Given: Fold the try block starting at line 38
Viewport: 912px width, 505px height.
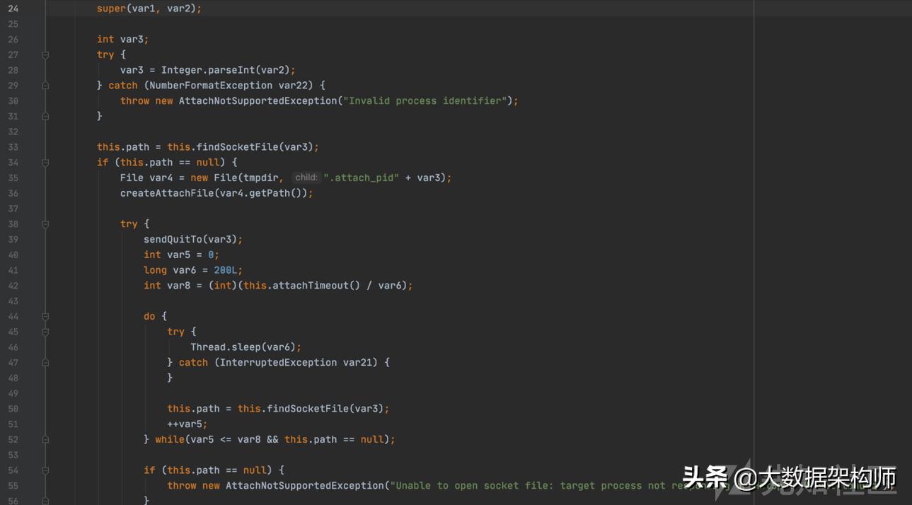Looking at the screenshot, I should pos(45,224).
